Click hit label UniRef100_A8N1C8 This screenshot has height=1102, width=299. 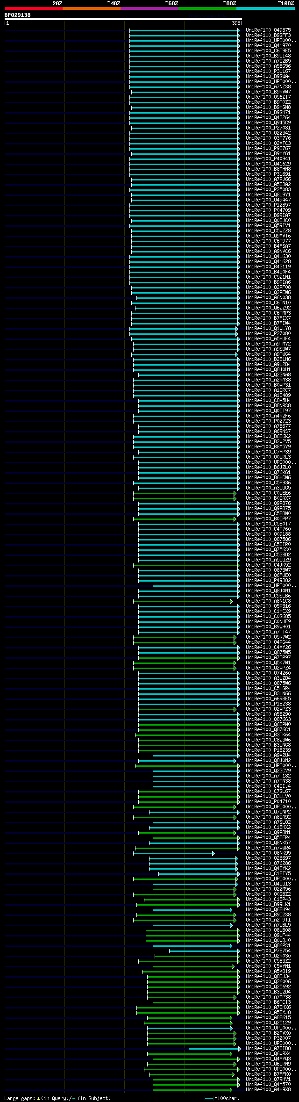[x=268, y=601]
